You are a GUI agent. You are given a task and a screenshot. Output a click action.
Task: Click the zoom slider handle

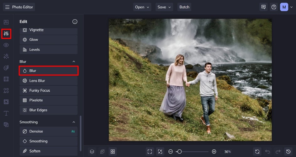pos(179,152)
